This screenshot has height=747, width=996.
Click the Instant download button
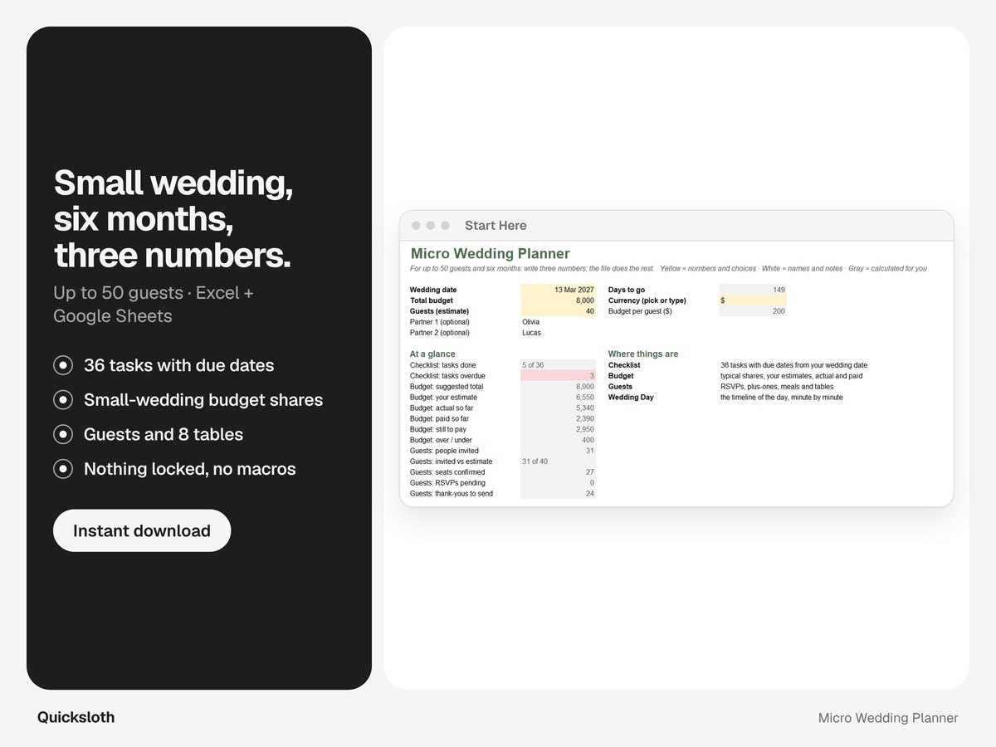click(x=142, y=530)
